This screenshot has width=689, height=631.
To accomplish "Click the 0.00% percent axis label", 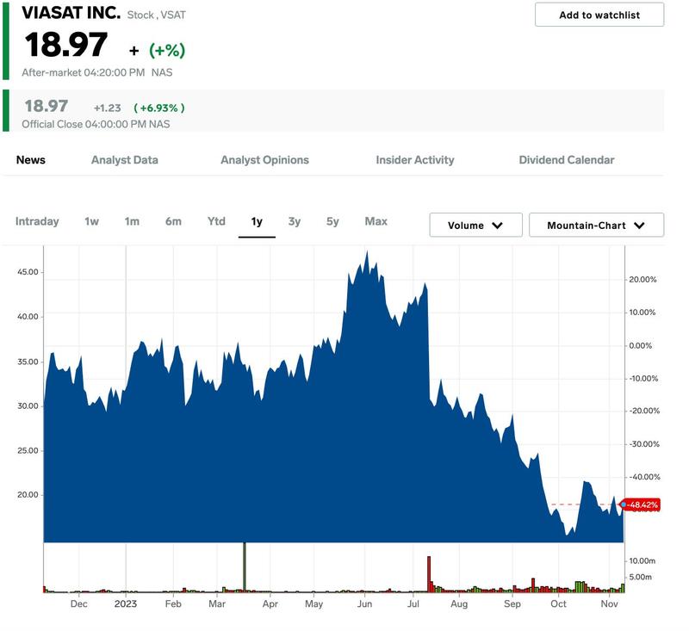I will click(x=640, y=345).
